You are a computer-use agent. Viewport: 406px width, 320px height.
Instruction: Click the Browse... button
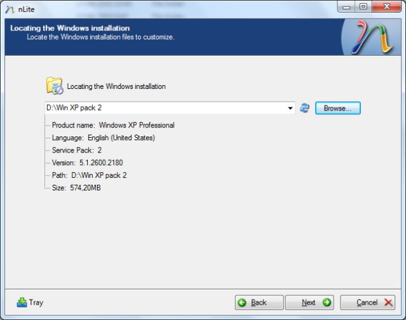pos(337,108)
